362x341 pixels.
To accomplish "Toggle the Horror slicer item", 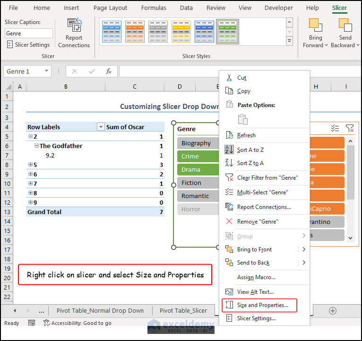I will pos(198,209).
